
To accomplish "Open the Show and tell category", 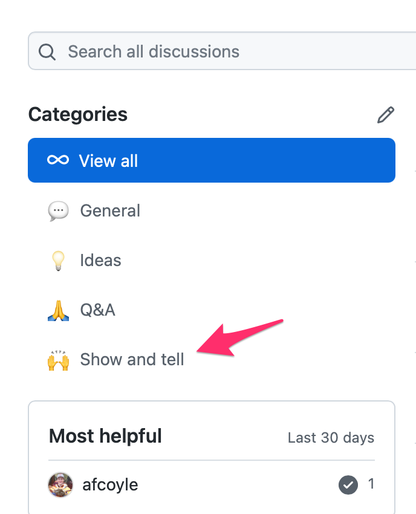I will pyautogui.click(x=212, y=360).
